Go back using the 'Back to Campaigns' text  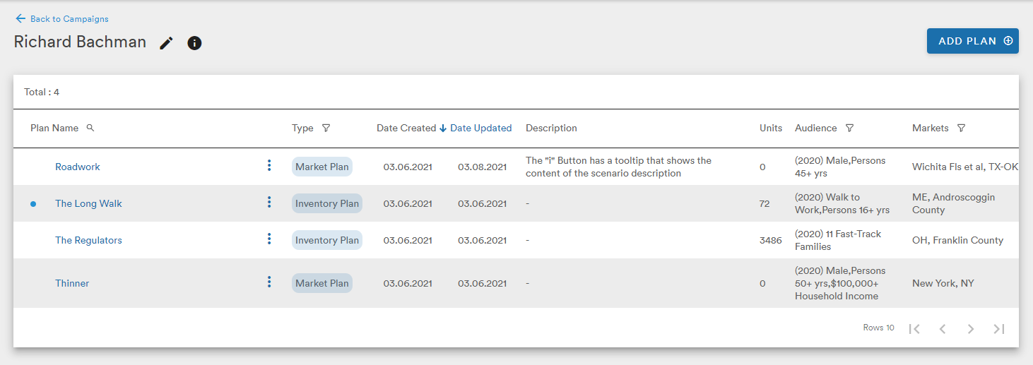coord(69,19)
